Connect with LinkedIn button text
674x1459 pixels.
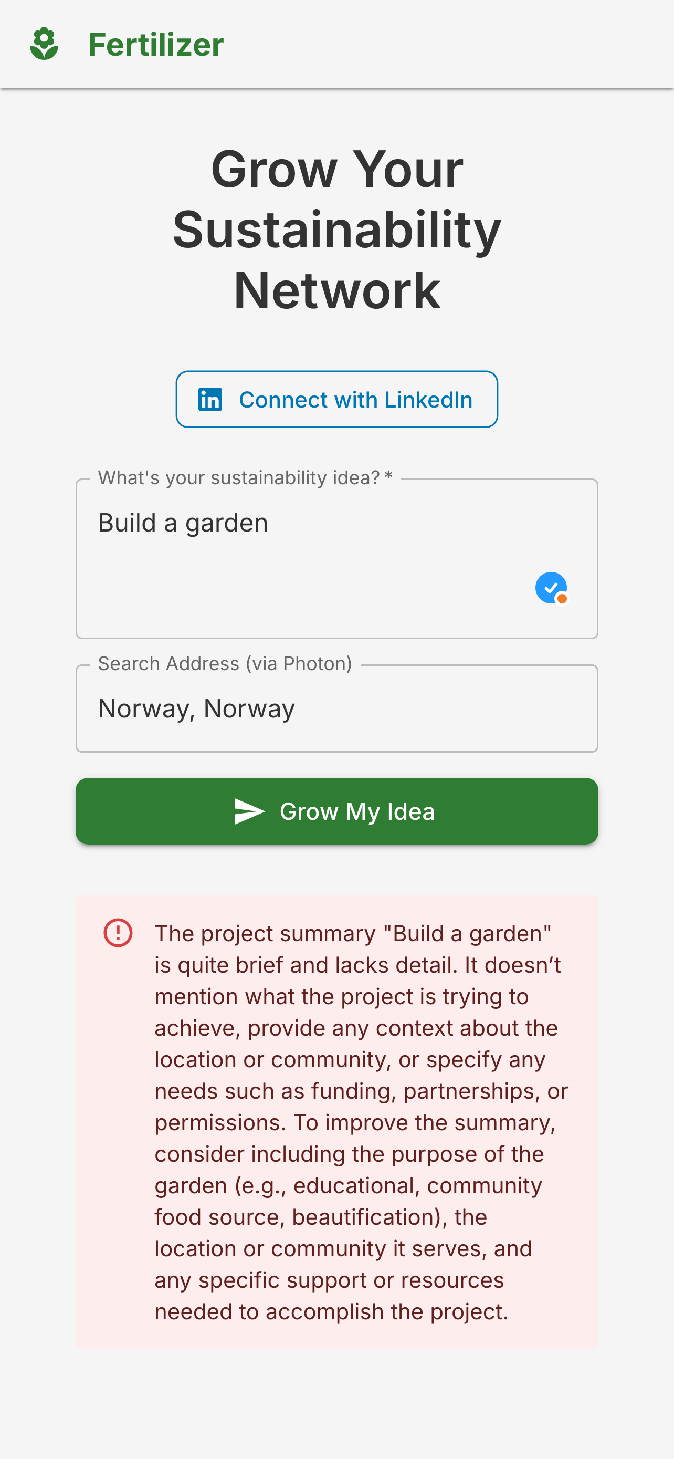pos(355,400)
